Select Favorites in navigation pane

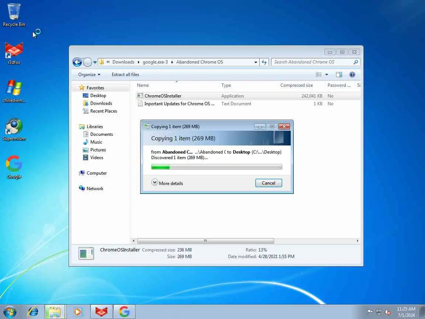click(95, 88)
